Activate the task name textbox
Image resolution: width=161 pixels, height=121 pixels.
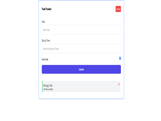click(81, 30)
